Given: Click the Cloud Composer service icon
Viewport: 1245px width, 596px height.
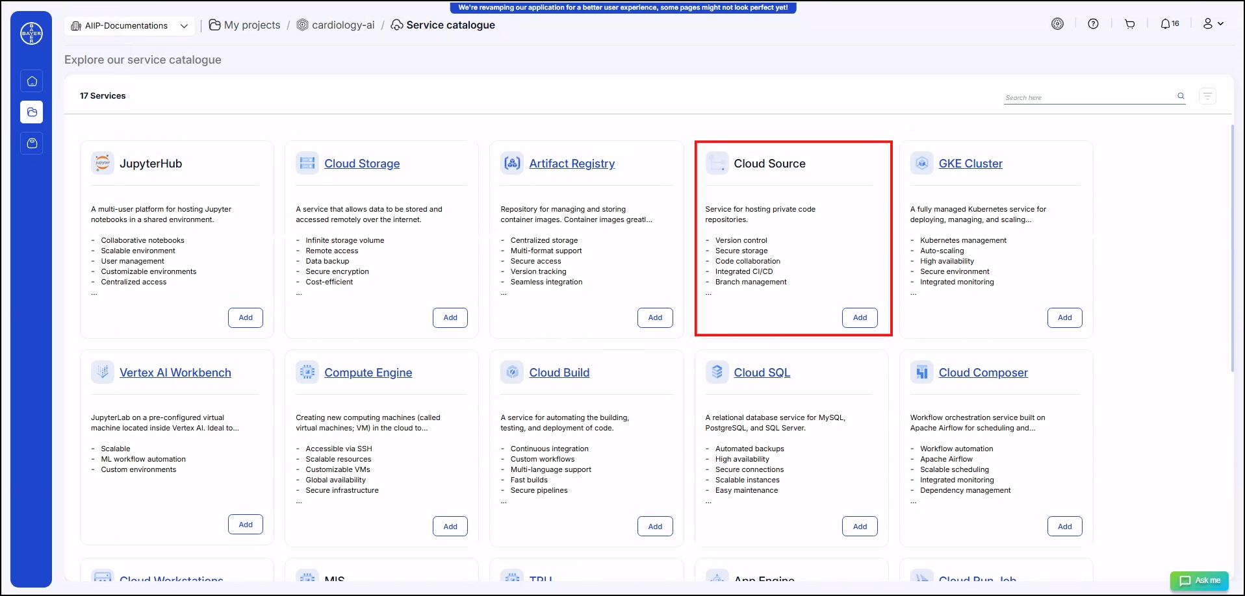Looking at the screenshot, I should click(922, 372).
